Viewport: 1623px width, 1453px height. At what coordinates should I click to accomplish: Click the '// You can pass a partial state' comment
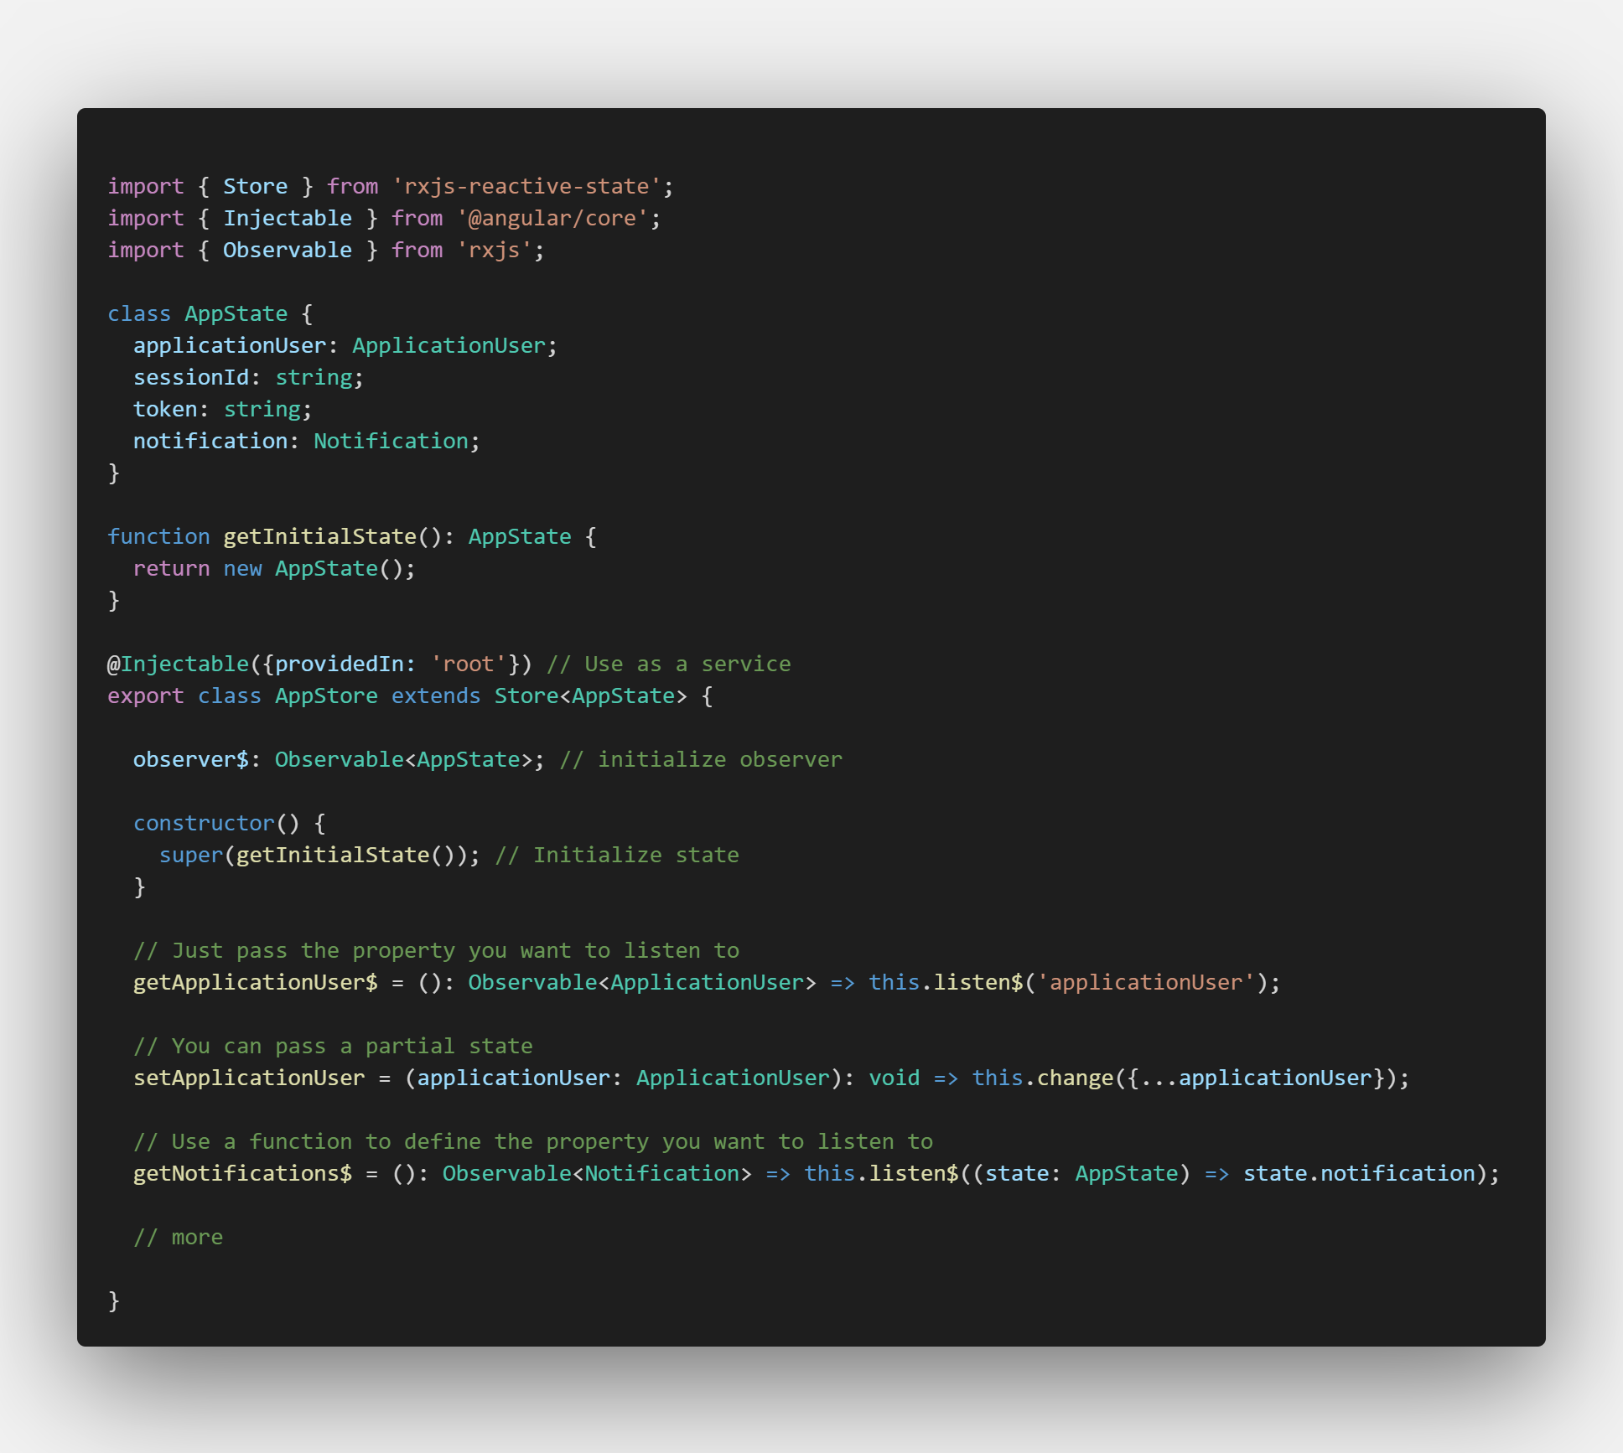pyautogui.click(x=333, y=1046)
